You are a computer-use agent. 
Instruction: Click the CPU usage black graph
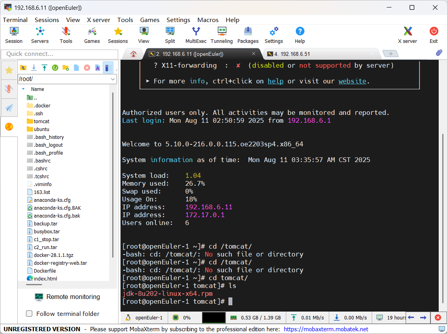(x=213, y=317)
